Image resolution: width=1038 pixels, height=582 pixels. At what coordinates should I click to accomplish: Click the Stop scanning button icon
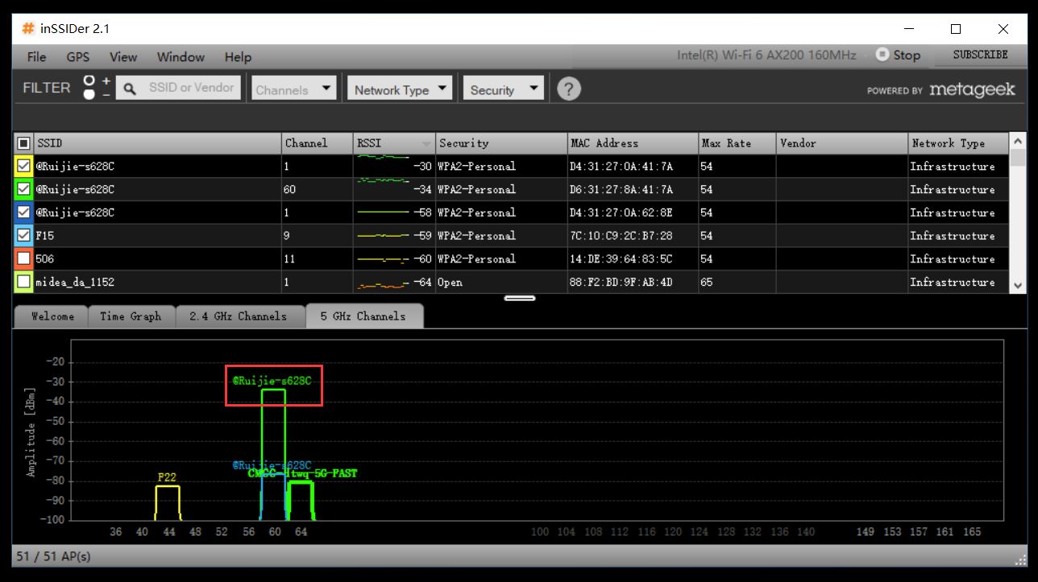882,55
